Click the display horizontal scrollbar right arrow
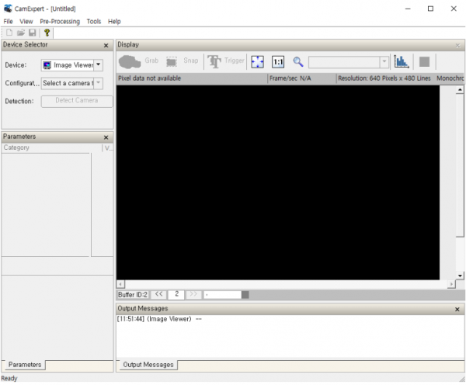The width and height of the screenshot is (466, 385). tap(451, 284)
